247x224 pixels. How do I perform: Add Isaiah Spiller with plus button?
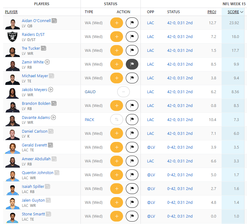tap(117, 189)
